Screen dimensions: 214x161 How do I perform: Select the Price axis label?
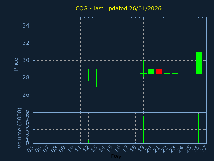point(16,64)
